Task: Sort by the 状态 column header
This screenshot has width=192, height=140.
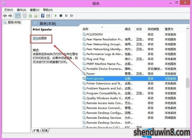Action: coord(141,29)
